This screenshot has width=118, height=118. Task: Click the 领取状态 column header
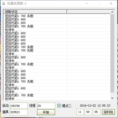point(35,12)
